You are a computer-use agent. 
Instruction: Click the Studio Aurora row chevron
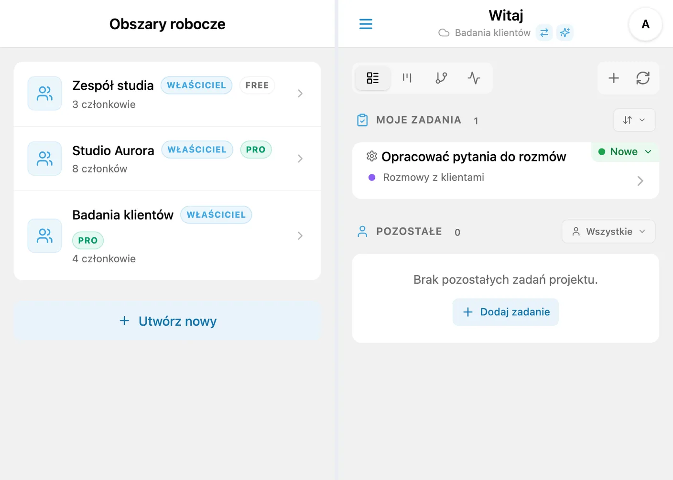click(300, 159)
